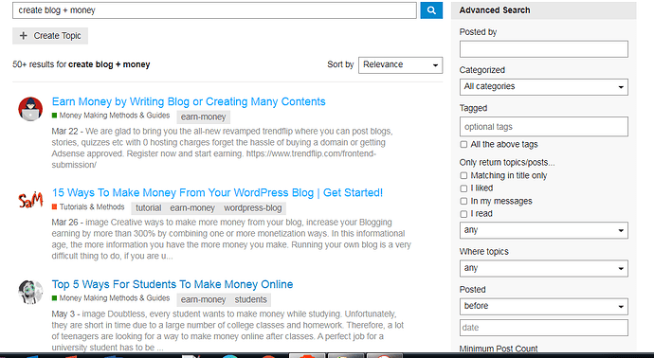Click the wordpress-blog tag
The height and width of the screenshot is (358, 654).
click(x=253, y=208)
